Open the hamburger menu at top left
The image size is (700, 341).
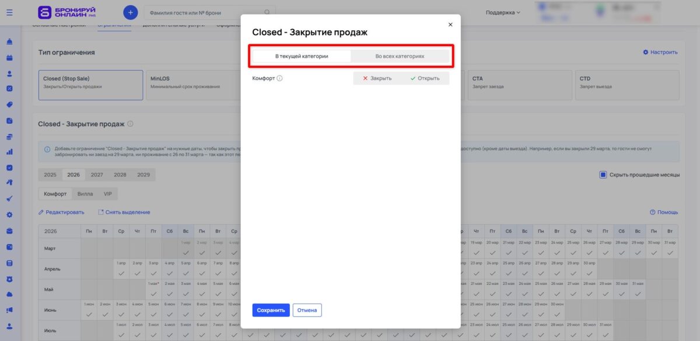(9, 12)
